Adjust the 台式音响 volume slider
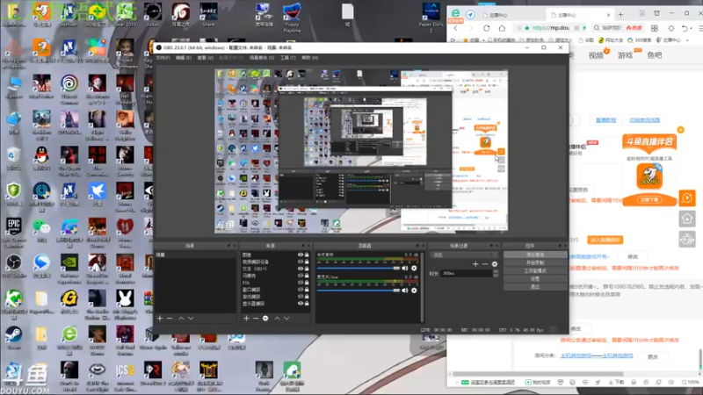The height and width of the screenshot is (395, 703). (x=359, y=269)
